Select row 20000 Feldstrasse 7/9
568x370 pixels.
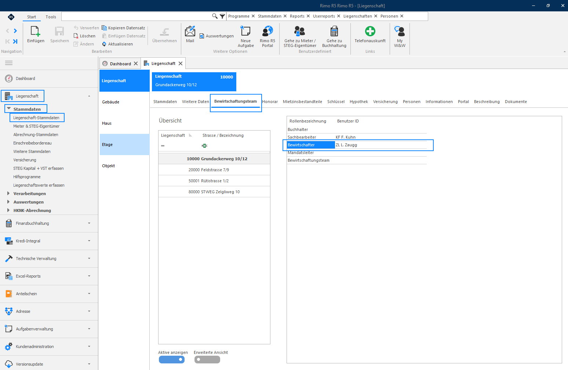(214, 170)
